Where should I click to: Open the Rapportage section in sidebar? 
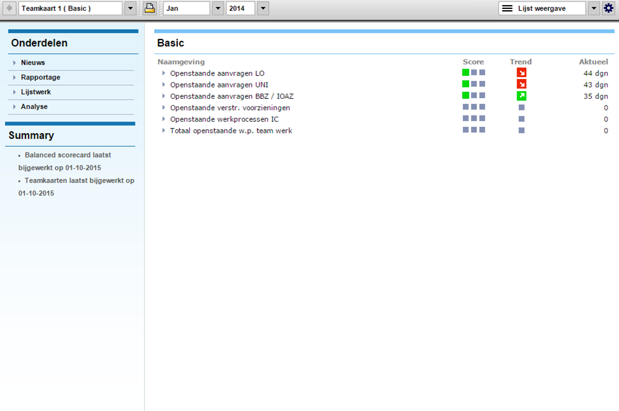pos(40,77)
